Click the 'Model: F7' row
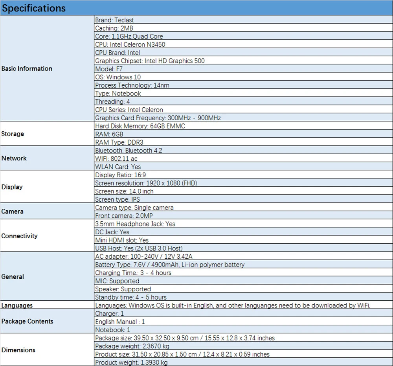The height and width of the screenshot is (366, 393). coord(243,69)
